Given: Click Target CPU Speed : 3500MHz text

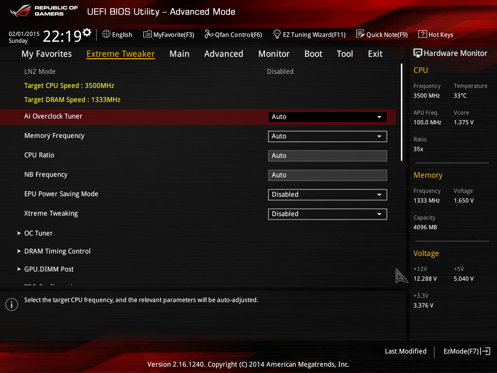Looking at the screenshot, I should [69, 85].
